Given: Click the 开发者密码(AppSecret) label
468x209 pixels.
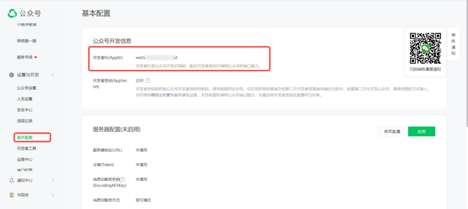Looking at the screenshot, I should tap(110, 84).
